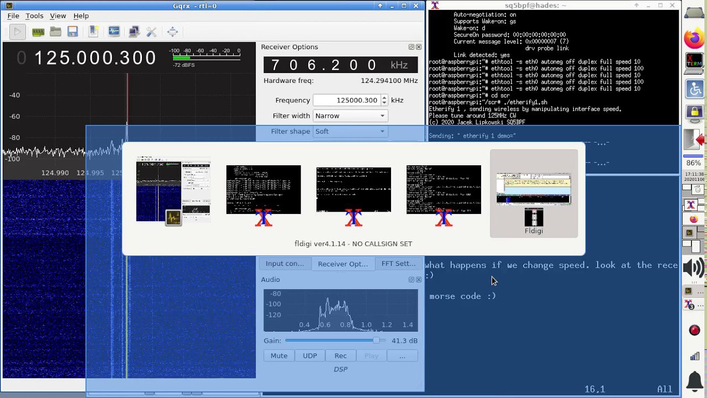Click the signal level meter

coord(205,57)
